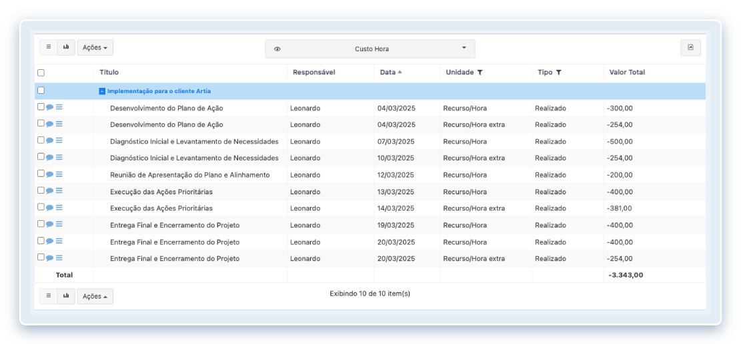Open comment icon on the 14/03/2025 row
The image size is (741, 344).
tap(49, 208)
